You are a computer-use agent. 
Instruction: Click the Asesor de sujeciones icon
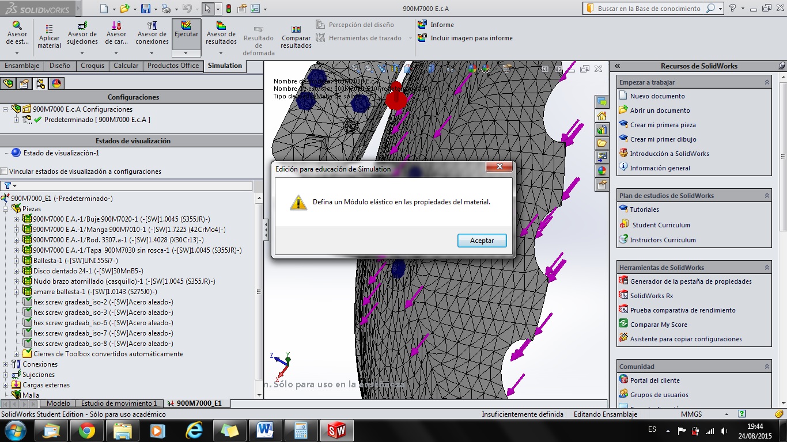82,26
